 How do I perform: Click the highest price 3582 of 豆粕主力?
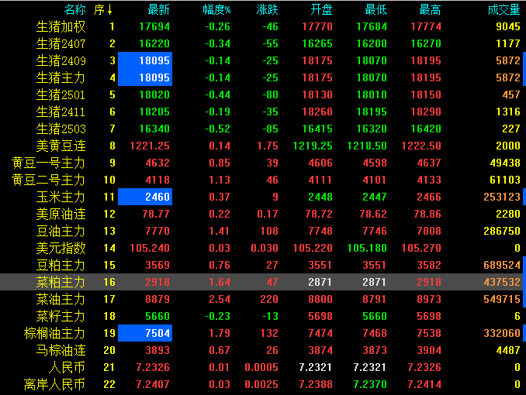pyautogui.click(x=429, y=266)
